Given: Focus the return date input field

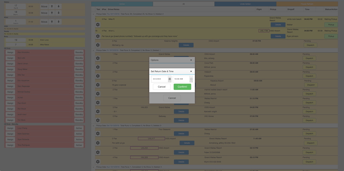Looking at the screenshot, I should pyautogui.click(x=160, y=79).
